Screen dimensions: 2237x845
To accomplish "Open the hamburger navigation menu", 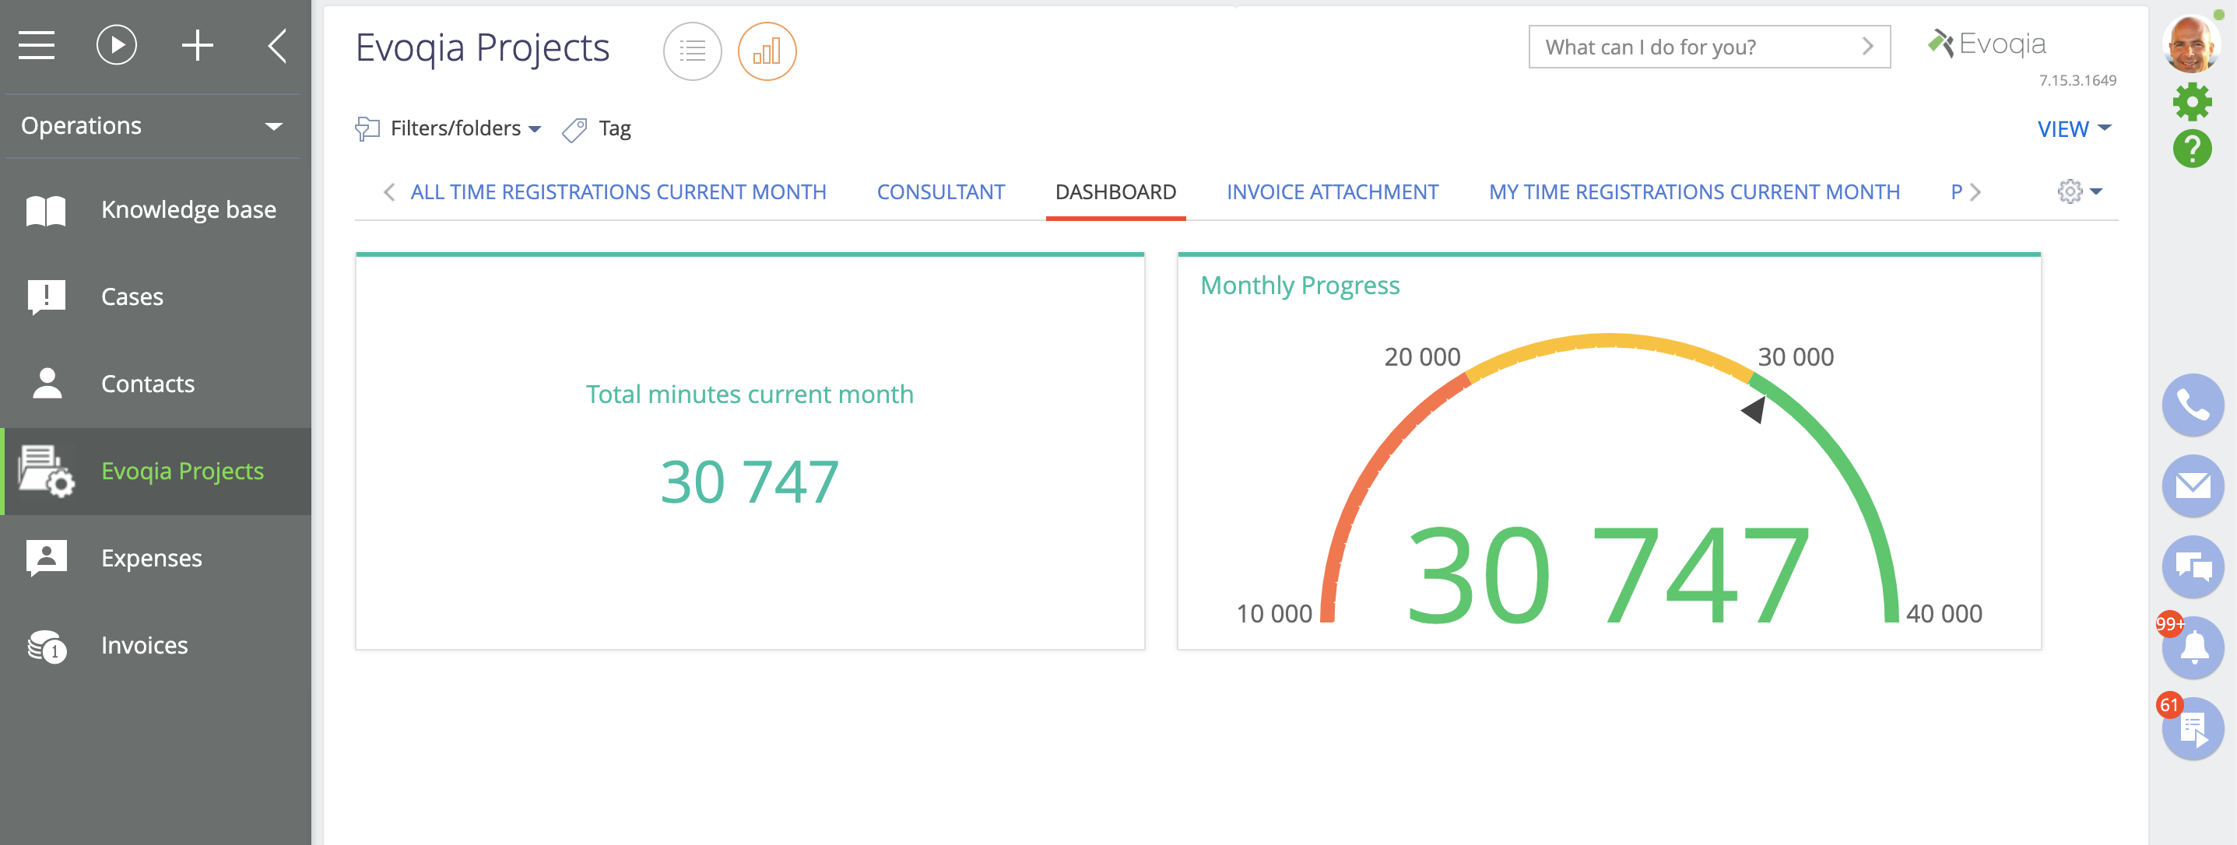I will point(37,45).
